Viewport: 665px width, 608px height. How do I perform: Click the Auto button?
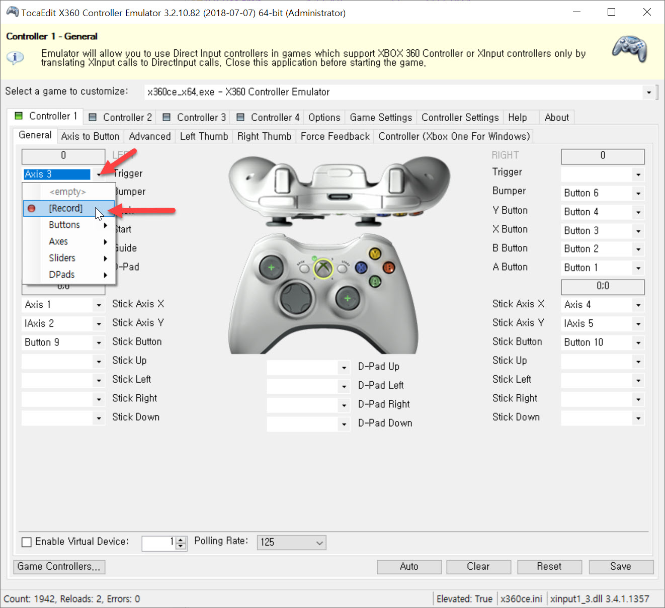click(x=409, y=567)
